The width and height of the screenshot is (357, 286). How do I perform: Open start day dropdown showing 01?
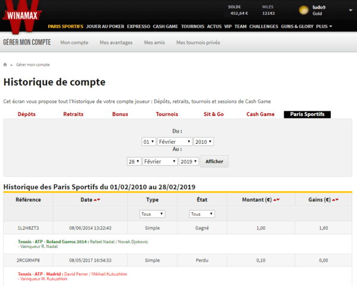pyautogui.click(x=149, y=142)
